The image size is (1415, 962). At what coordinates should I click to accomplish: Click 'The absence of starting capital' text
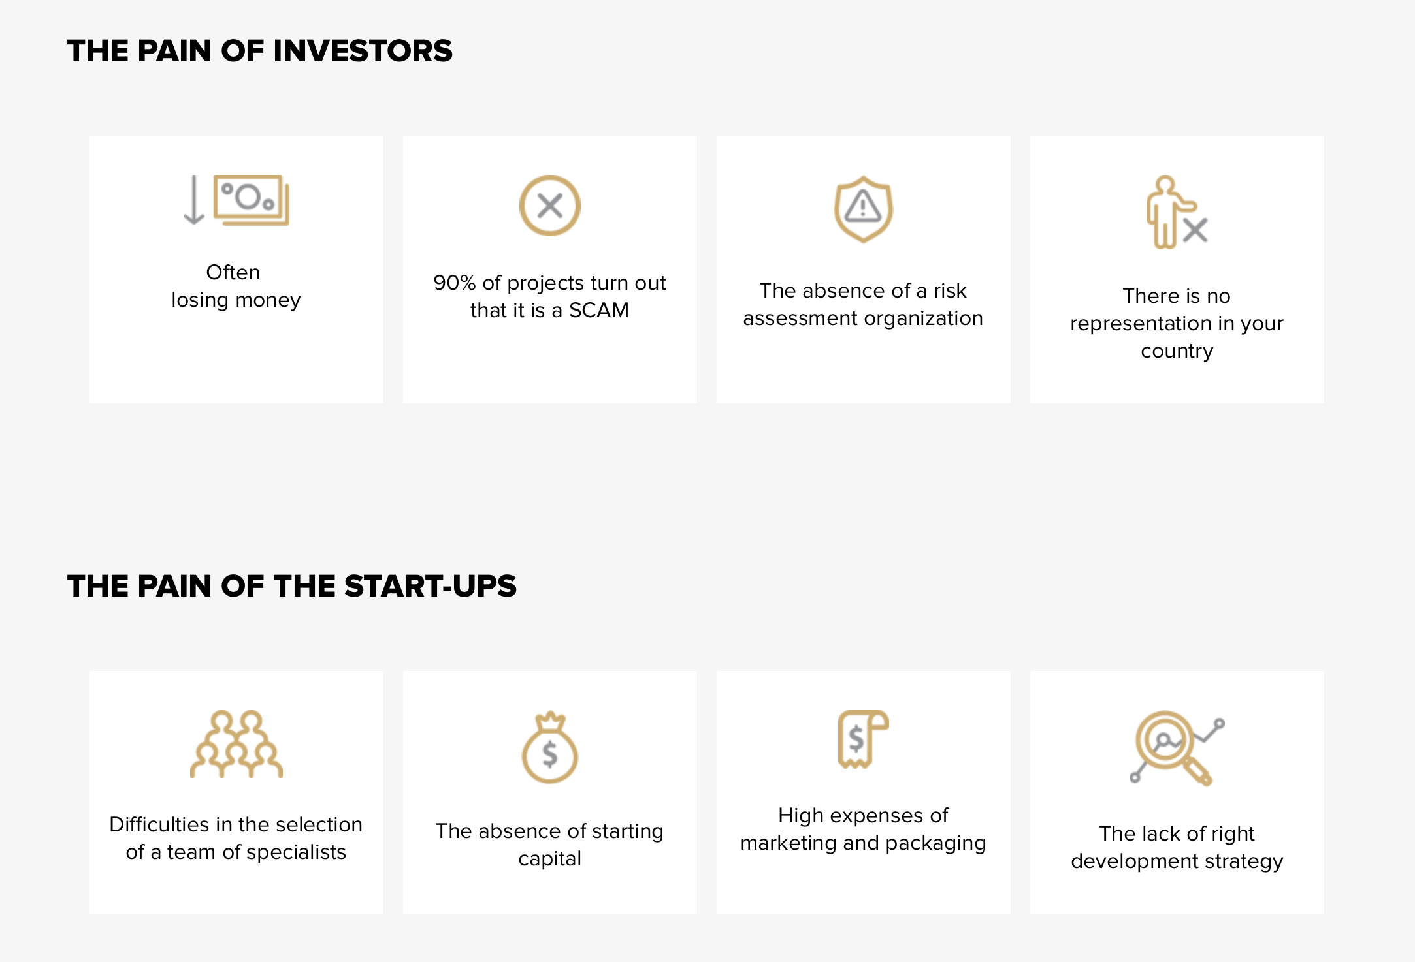point(549,845)
